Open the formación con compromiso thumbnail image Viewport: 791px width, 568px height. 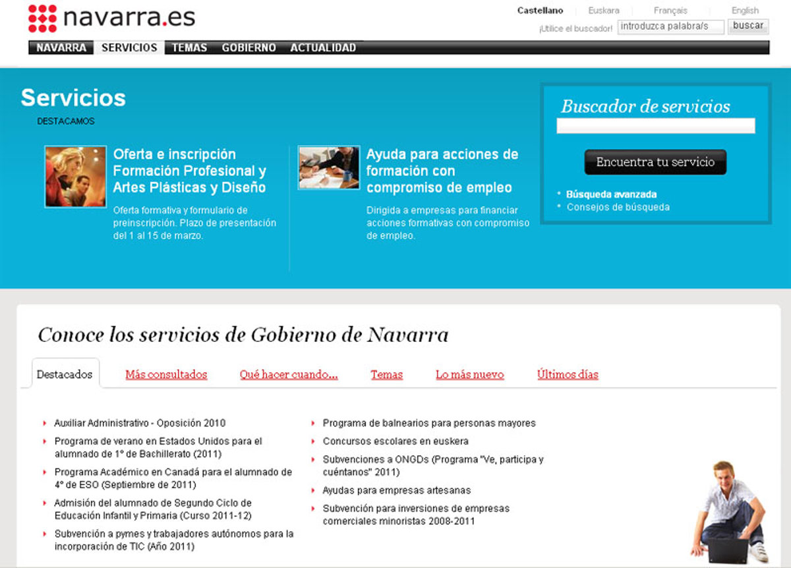(x=329, y=167)
